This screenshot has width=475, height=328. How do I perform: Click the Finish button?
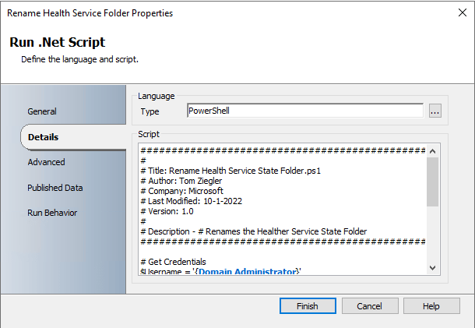pyautogui.click(x=308, y=306)
